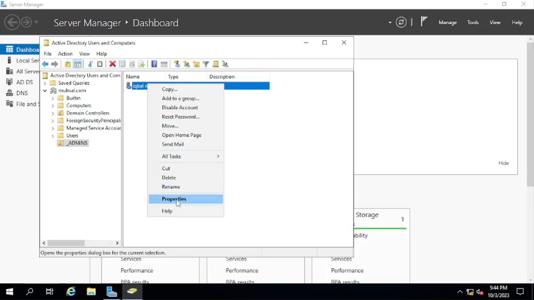The width and height of the screenshot is (534, 300).
Task: Click the Filter funnel toolbar icon
Action: [206, 64]
